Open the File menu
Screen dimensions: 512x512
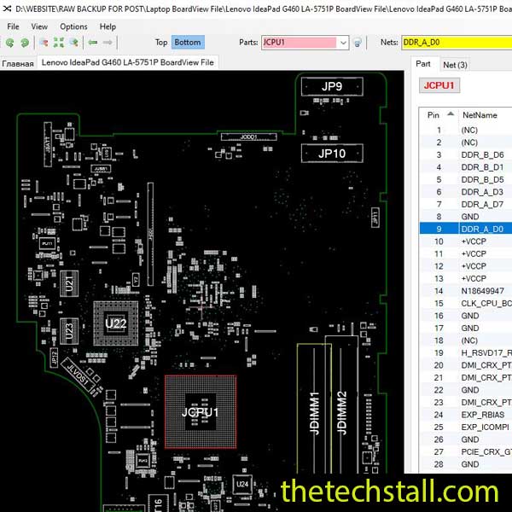coord(13,26)
